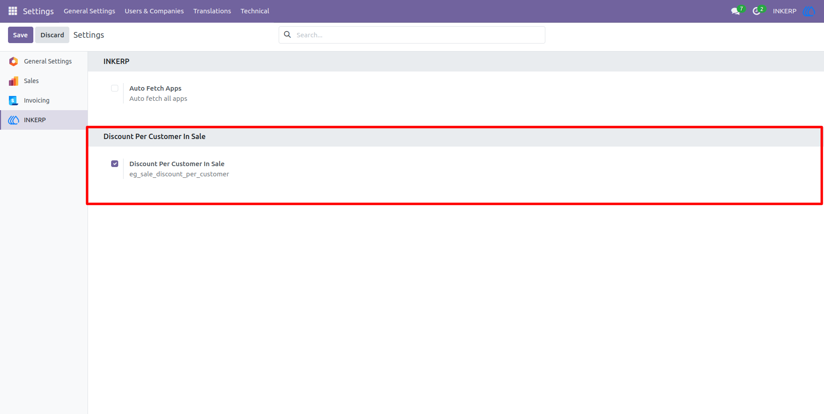Discard the settings changes
824x414 pixels.
coord(52,35)
